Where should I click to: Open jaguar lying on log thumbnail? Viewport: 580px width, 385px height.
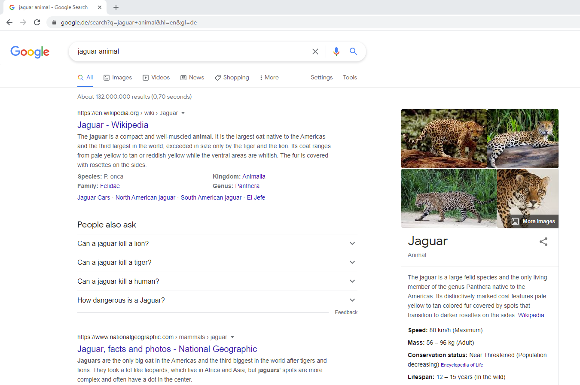[x=523, y=139]
